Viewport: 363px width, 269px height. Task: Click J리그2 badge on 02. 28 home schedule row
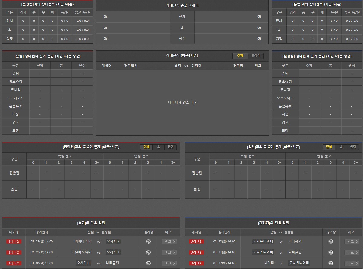pos(14,252)
